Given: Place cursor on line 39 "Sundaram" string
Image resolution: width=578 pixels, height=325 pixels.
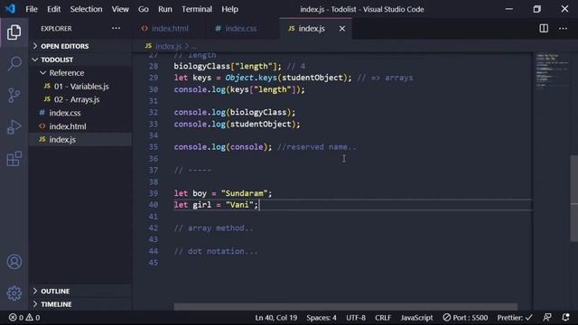Looking at the screenshot, I should point(244,193).
